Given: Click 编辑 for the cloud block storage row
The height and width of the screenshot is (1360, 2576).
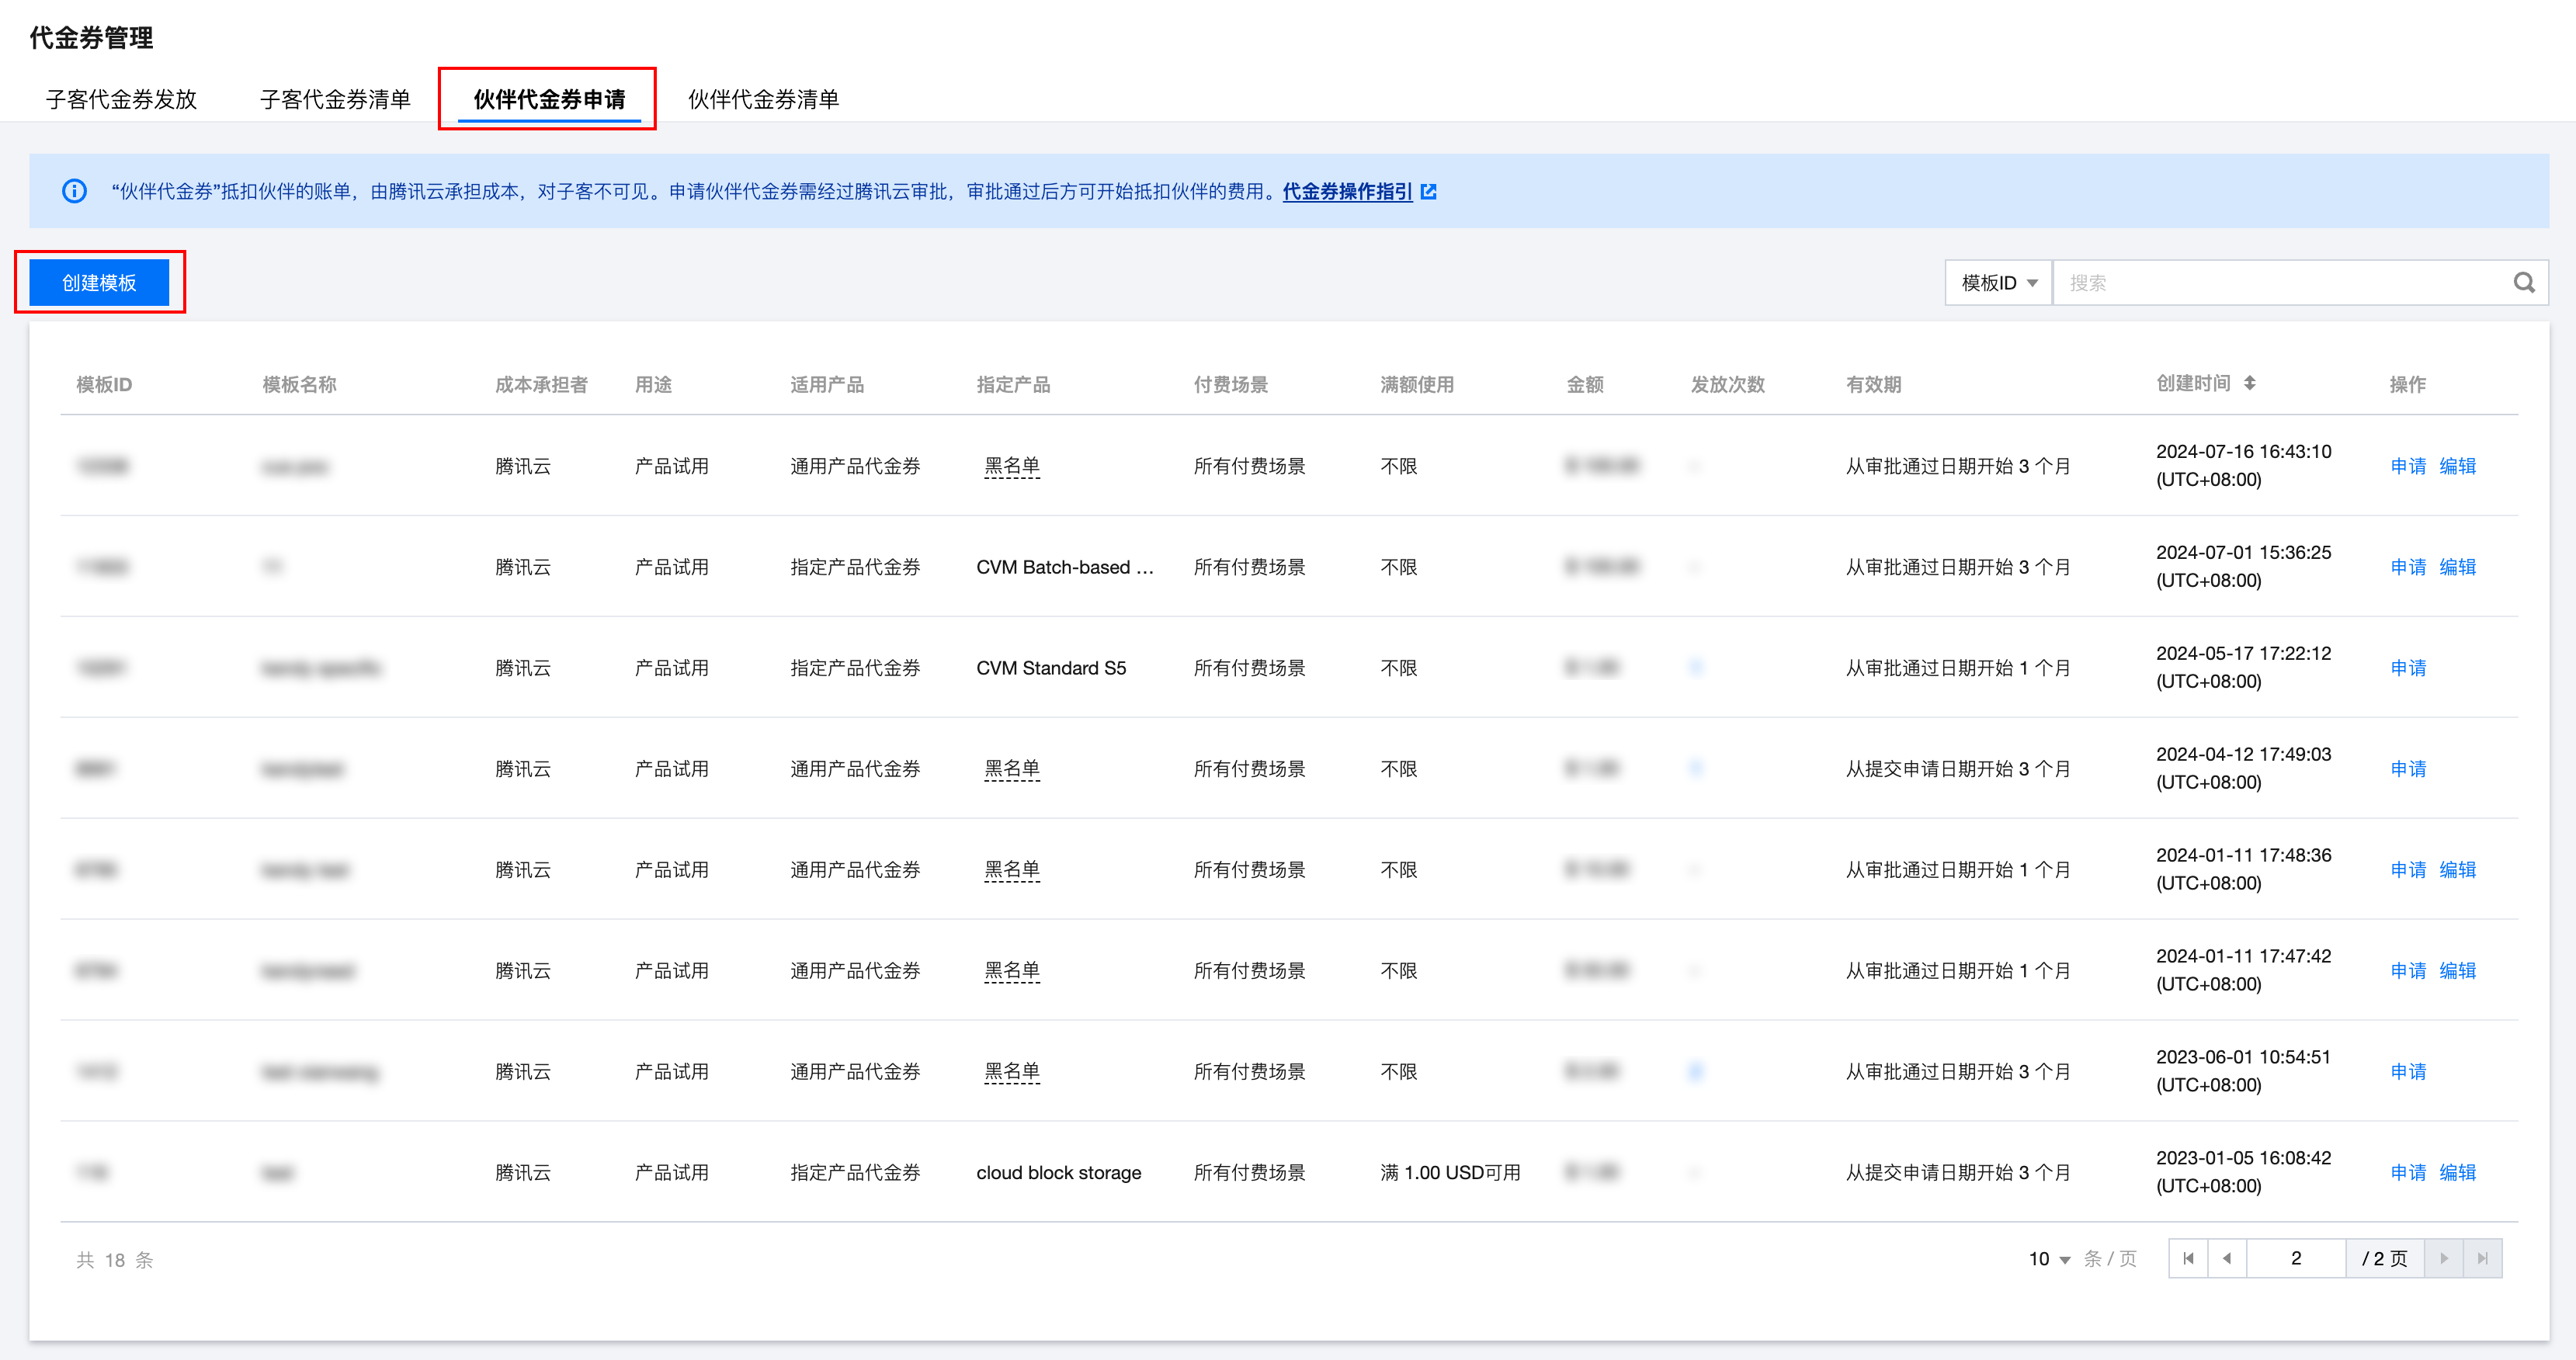Looking at the screenshot, I should click(x=2457, y=1172).
